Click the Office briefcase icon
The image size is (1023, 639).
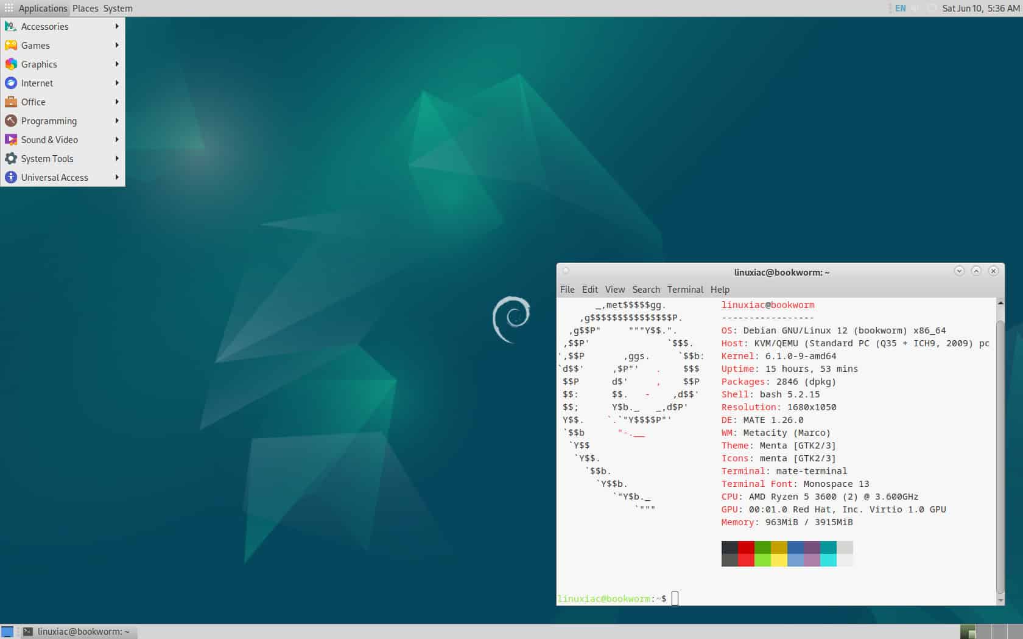click(11, 102)
